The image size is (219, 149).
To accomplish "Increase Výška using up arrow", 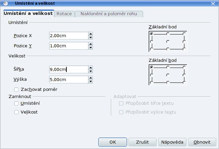I will [91, 78].
